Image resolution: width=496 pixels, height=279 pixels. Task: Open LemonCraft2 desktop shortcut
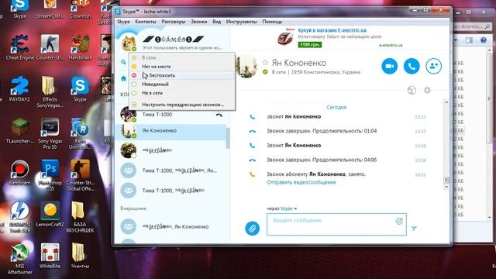tap(50, 214)
